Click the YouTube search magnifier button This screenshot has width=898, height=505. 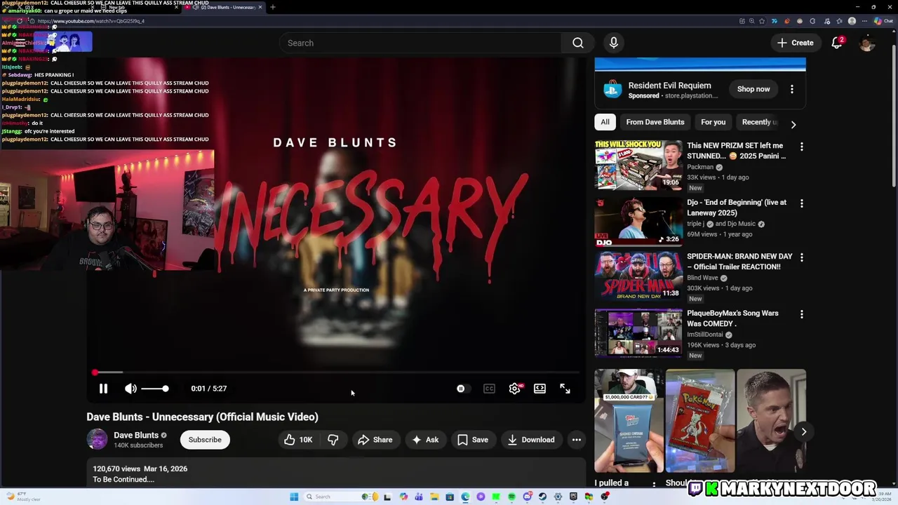tap(578, 43)
